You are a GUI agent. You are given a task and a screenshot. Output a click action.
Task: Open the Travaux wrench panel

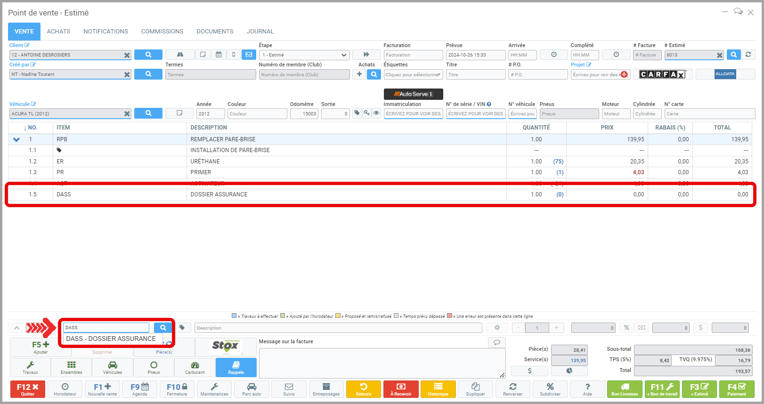click(30, 367)
